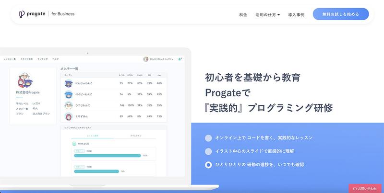Switch to the active lesson progress tab
The width and height of the screenshot is (384, 193).
pyautogui.click(x=93, y=136)
